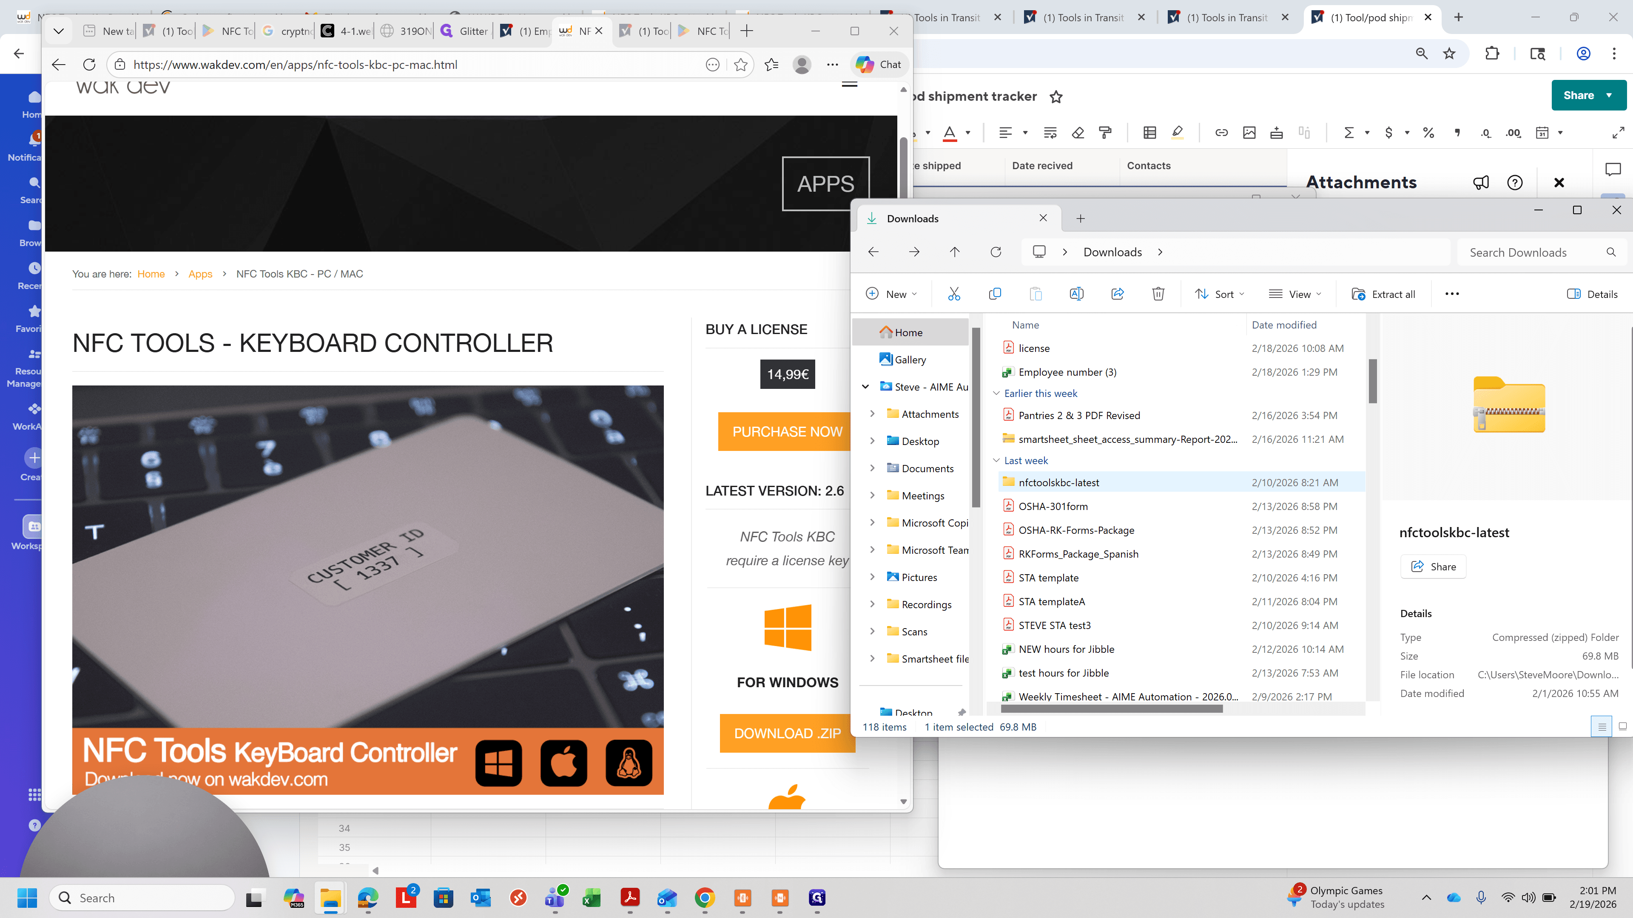Click Edge add to favorites star icon
1633x918 pixels.
[740, 65]
